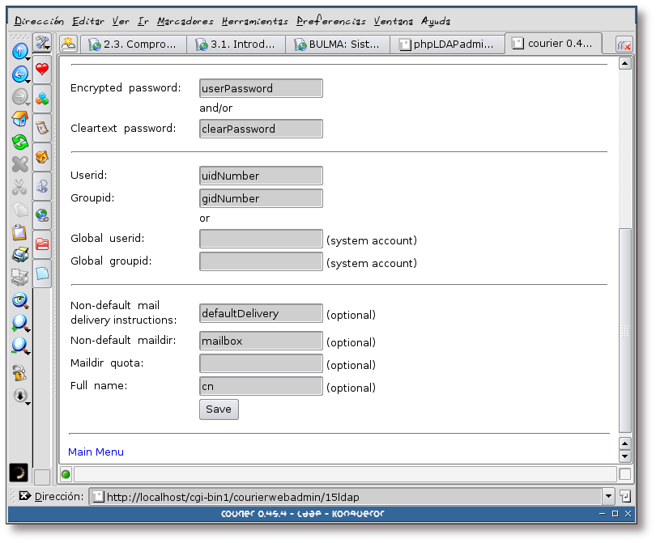Toggle the checkbox at the status bar's right end
Image resolution: width=656 pixels, height=543 pixels.
point(624,474)
